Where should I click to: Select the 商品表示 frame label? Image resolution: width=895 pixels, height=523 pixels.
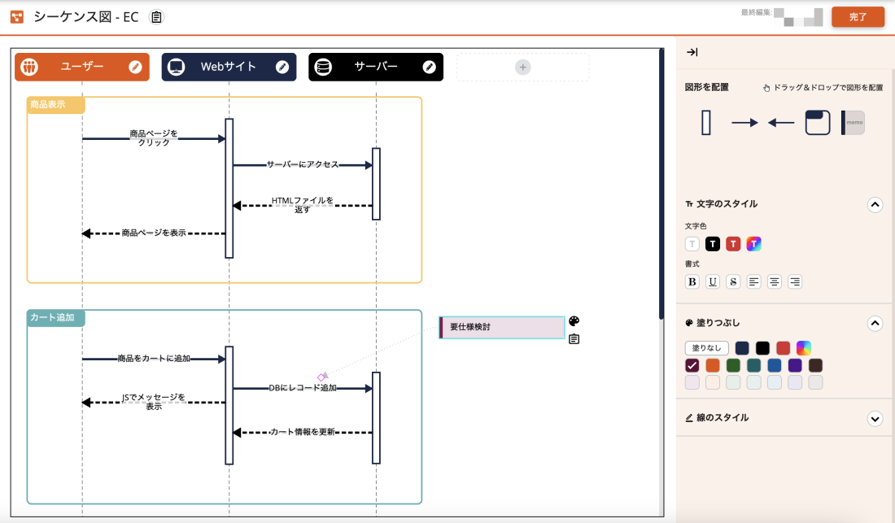(55, 105)
